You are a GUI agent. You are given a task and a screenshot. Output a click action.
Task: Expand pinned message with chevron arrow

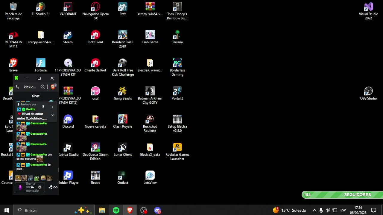coord(52,115)
